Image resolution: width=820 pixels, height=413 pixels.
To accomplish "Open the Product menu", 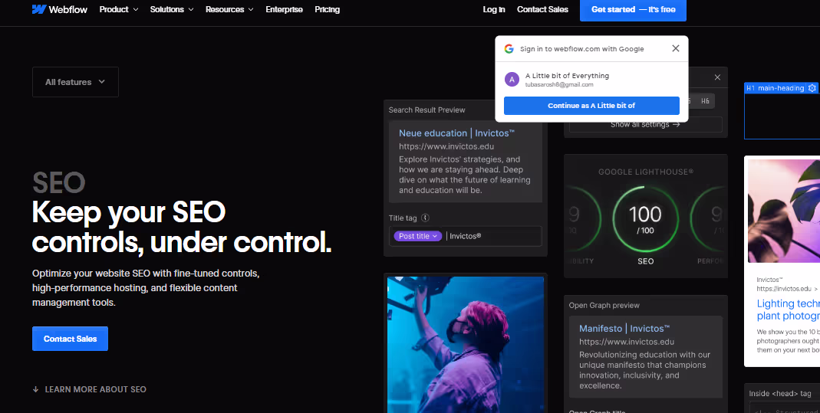I will click(x=119, y=9).
